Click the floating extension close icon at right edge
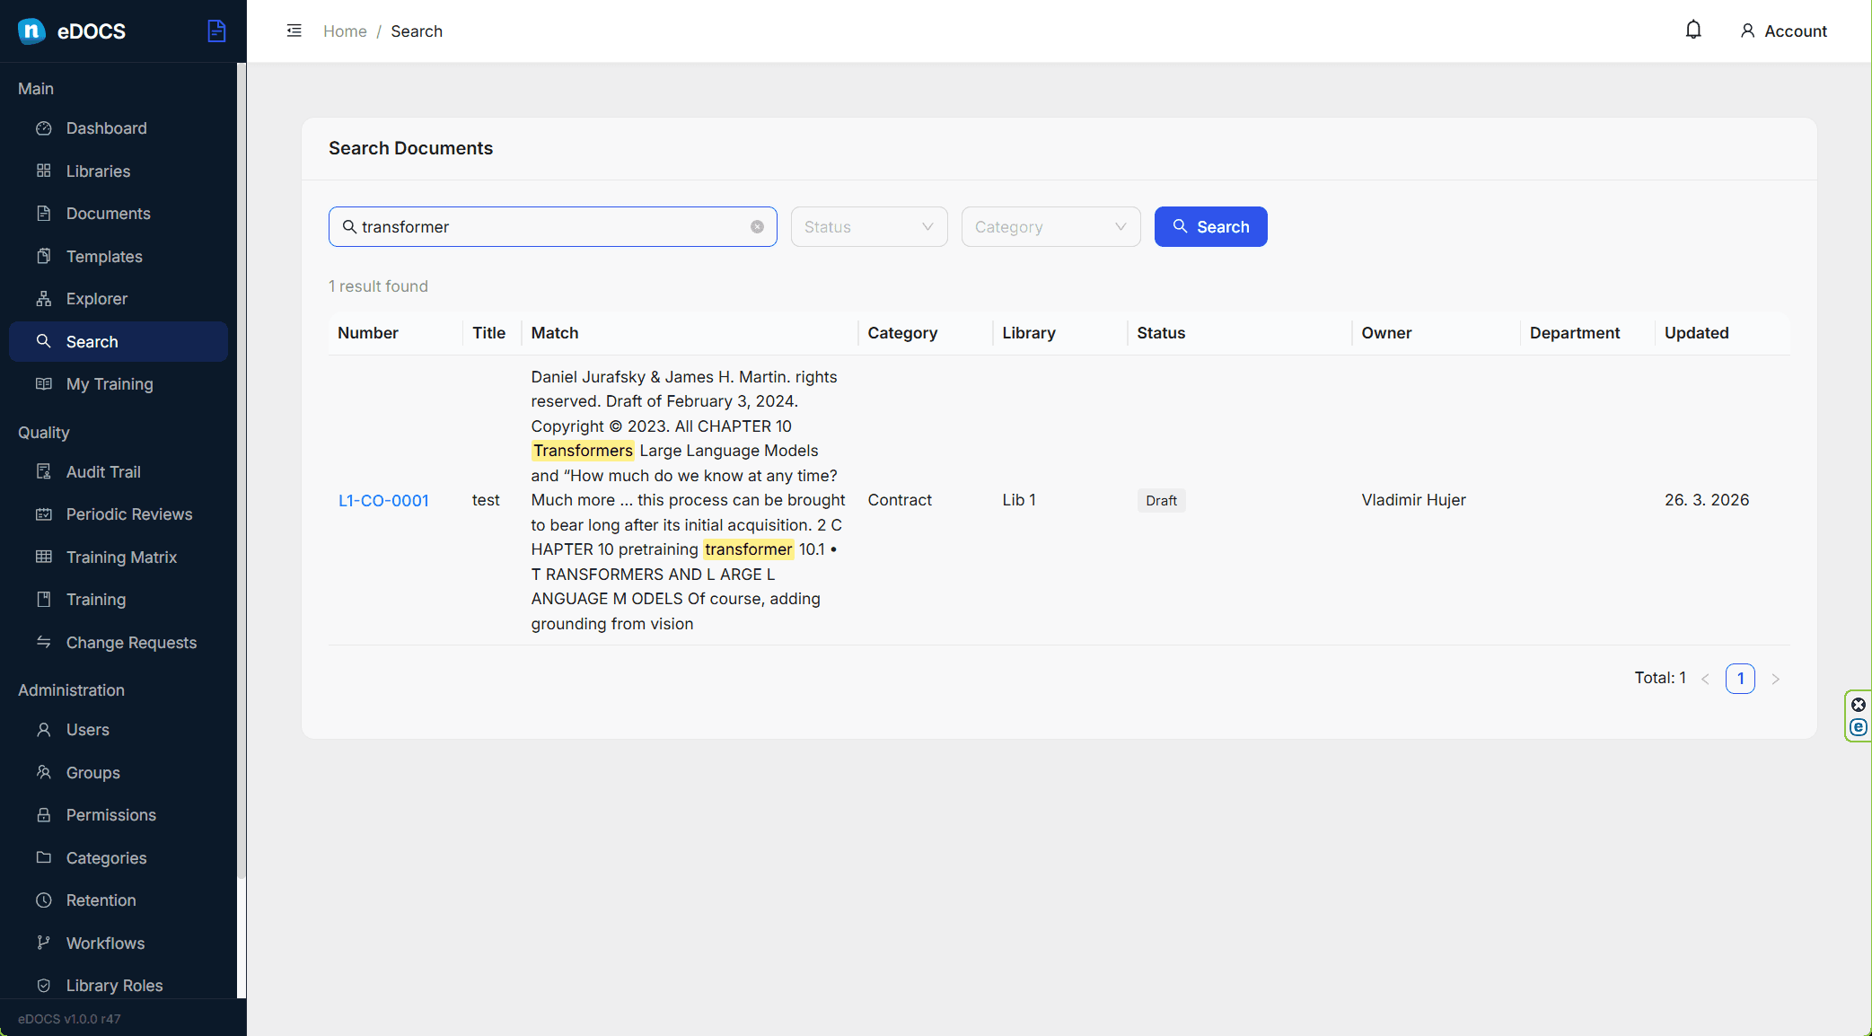The height and width of the screenshot is (1036, 1872). click(x=1859, y=705)
